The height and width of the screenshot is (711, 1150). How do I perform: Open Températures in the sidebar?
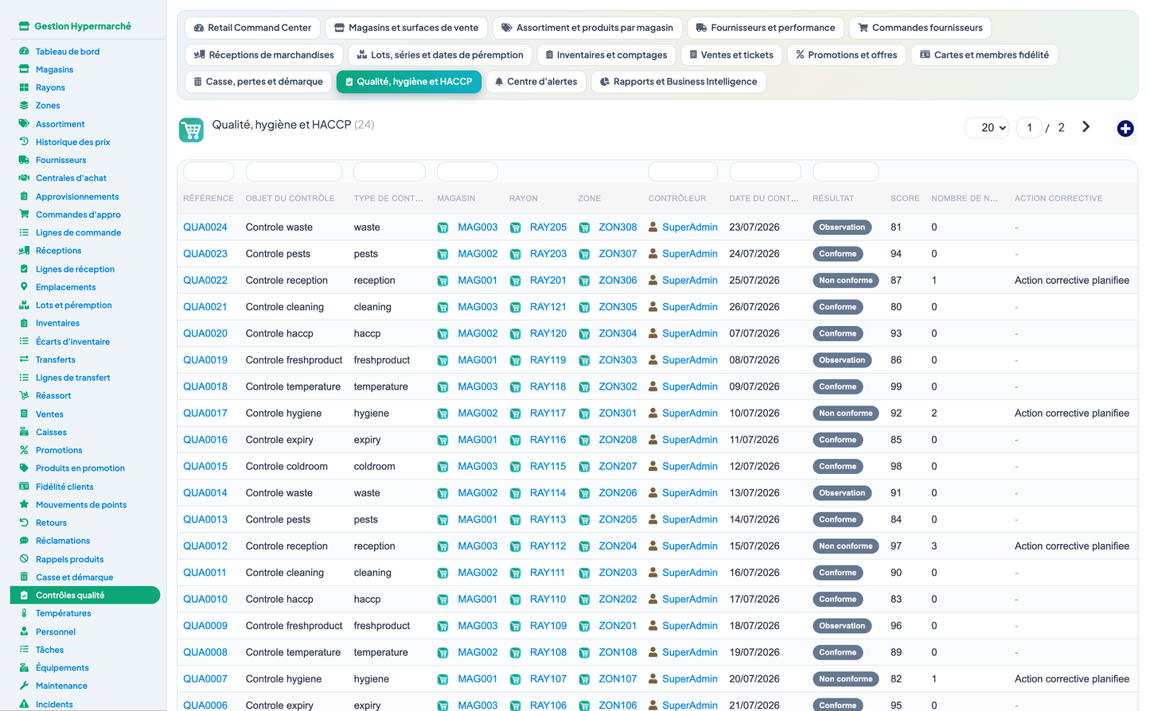point(64,613)
